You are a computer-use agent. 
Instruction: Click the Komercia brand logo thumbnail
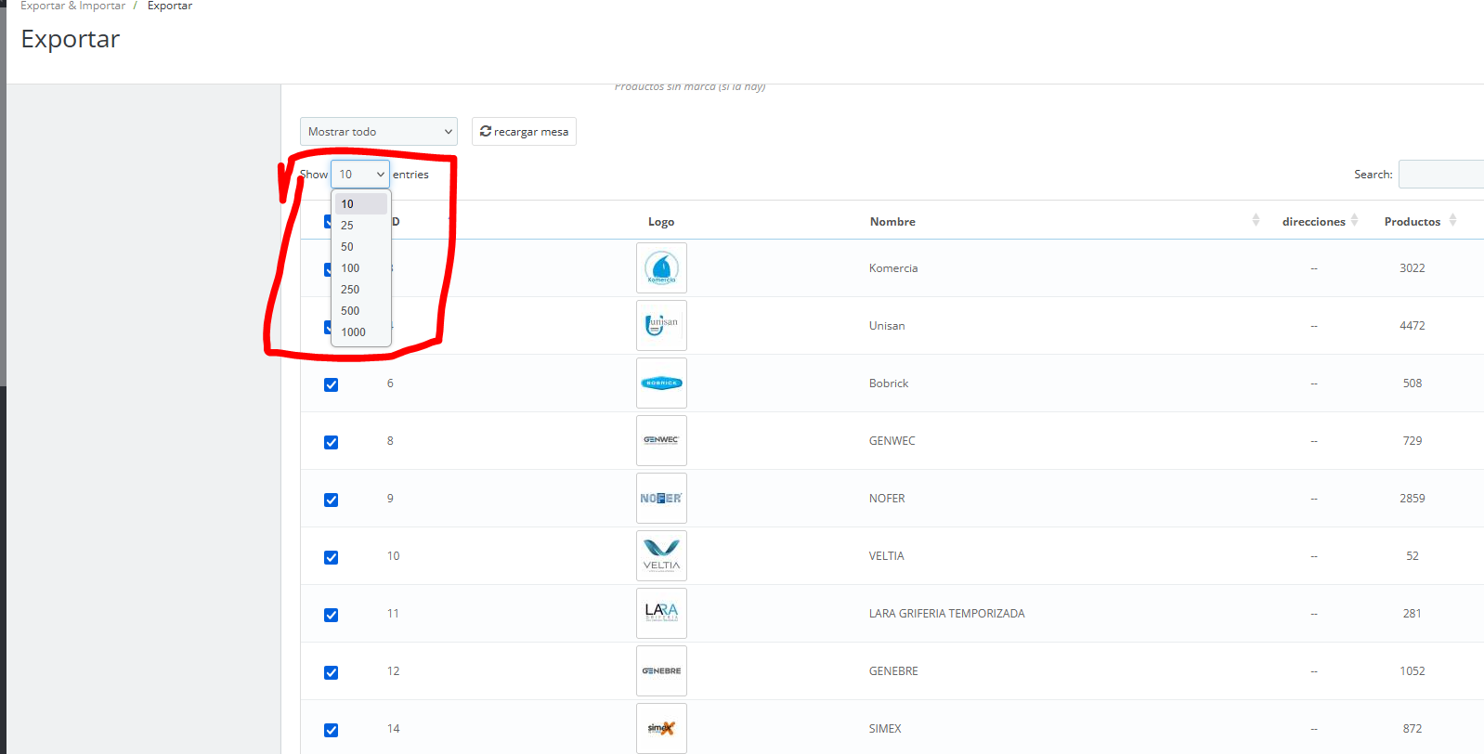[661, 268]
